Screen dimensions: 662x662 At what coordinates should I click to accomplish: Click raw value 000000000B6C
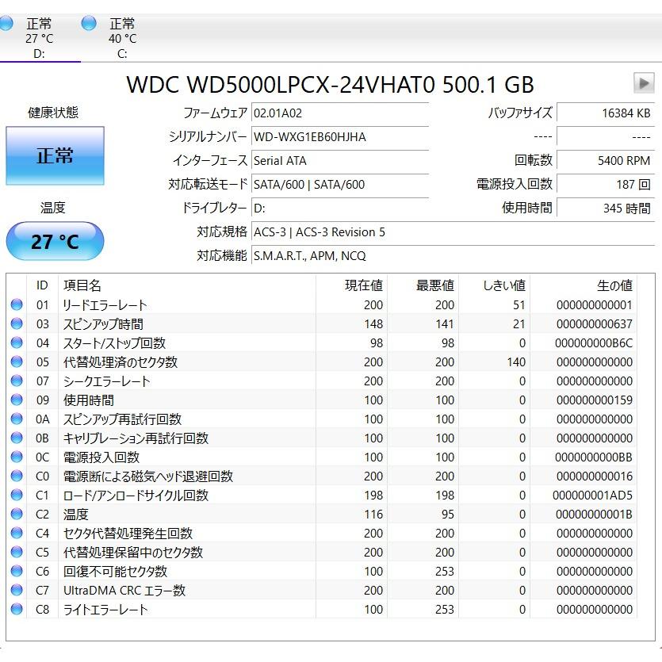click(594, 342)
